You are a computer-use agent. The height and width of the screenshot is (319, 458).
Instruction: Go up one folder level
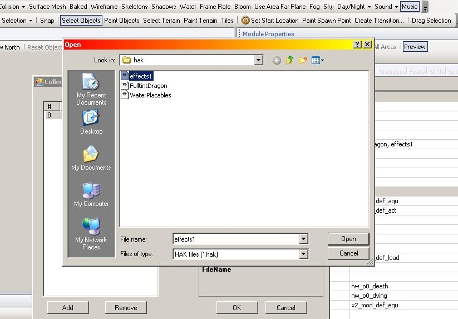tap(289, 60)
